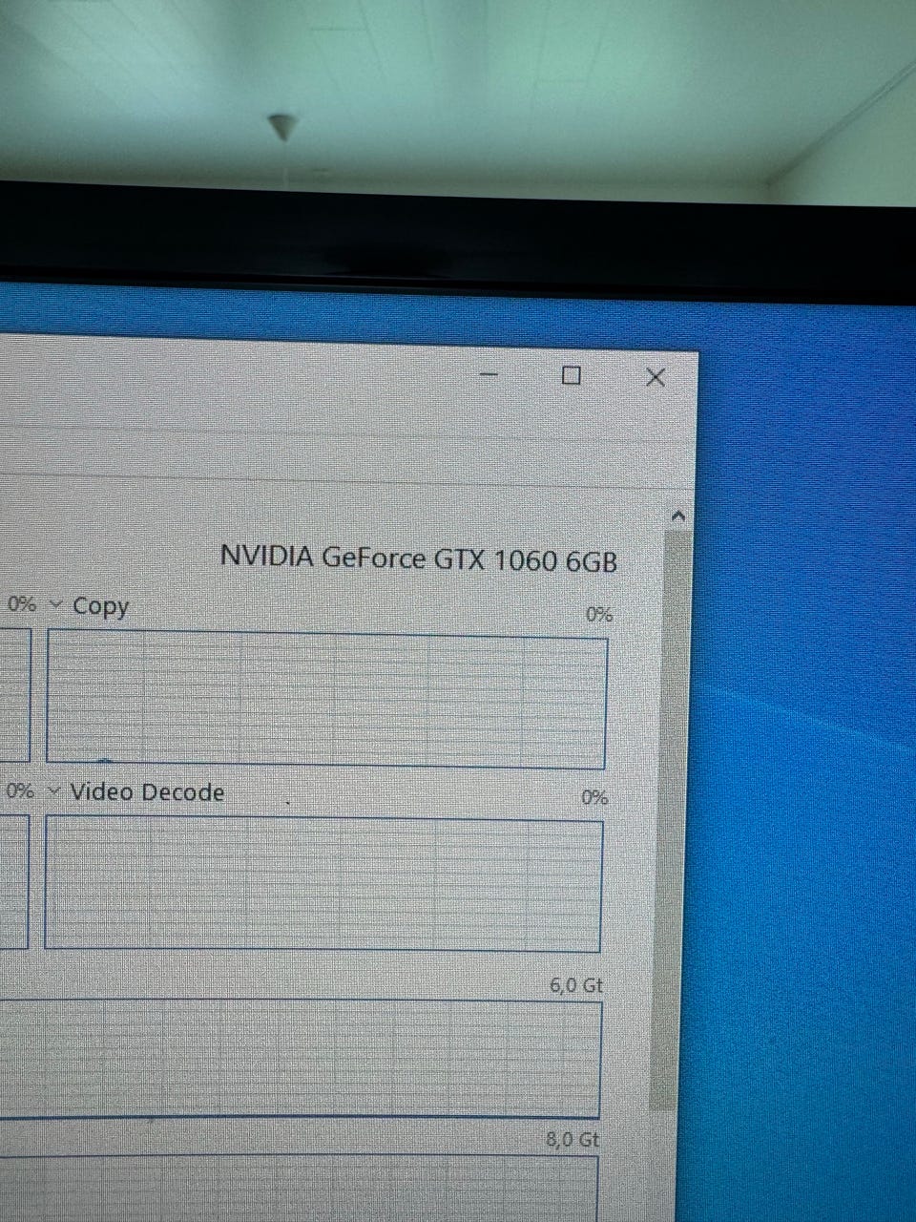Click the Copy usage graph

coord(326,699)
